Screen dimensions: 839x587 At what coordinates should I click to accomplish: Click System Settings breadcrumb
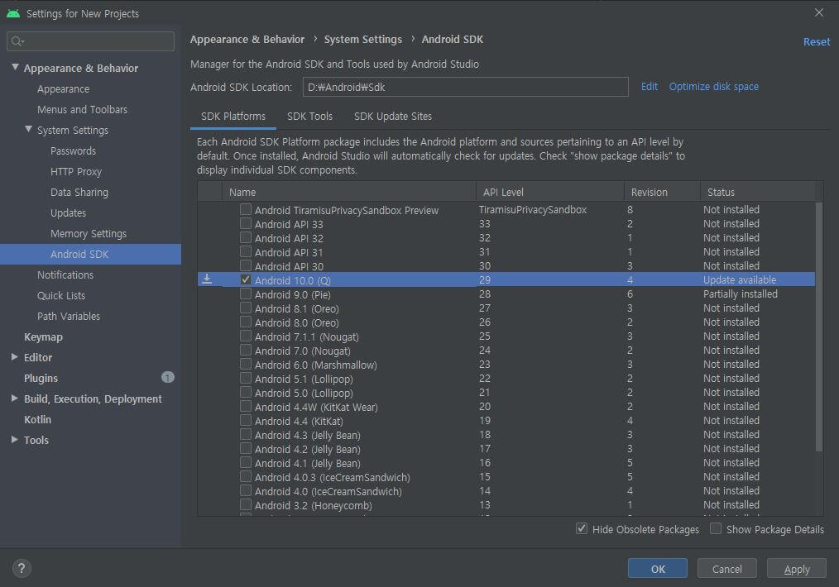coord(362,40)
